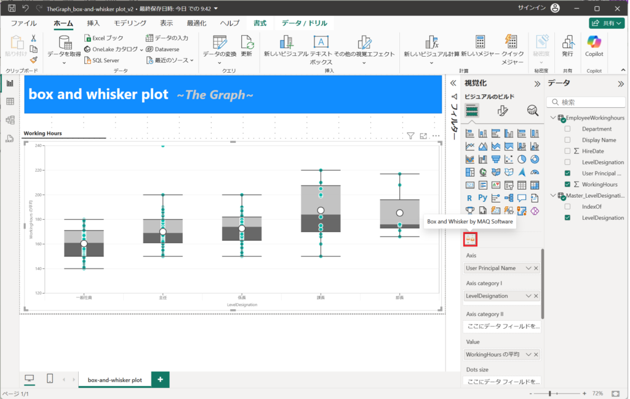
Task: Open the モデリング ribbon tab
Action: [130, 23]
